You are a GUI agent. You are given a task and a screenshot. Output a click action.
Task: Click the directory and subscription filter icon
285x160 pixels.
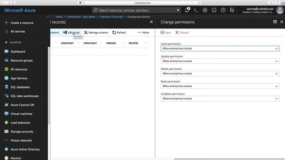(x=232, y=10)
